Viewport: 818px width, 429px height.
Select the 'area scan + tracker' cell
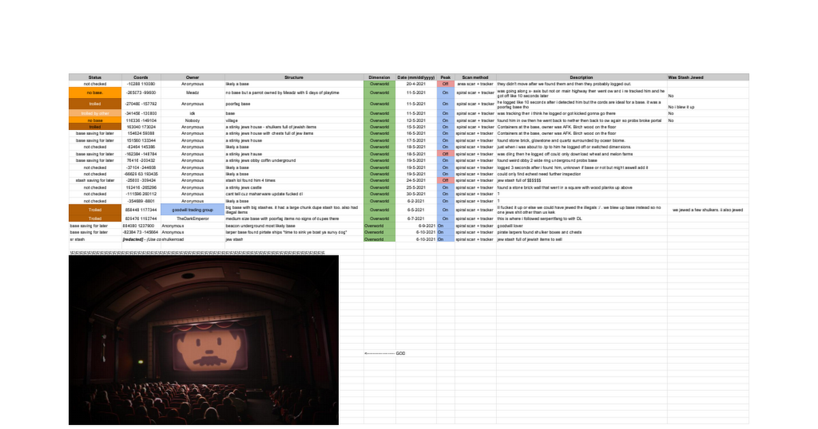(x=475, y=84)
